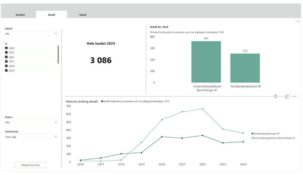
Task: Deselect the 2019 year checkbox
Action: [6, 71]
